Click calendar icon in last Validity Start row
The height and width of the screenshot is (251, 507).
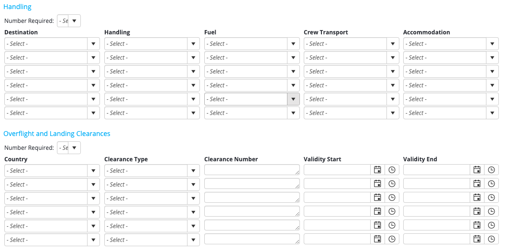377,239
